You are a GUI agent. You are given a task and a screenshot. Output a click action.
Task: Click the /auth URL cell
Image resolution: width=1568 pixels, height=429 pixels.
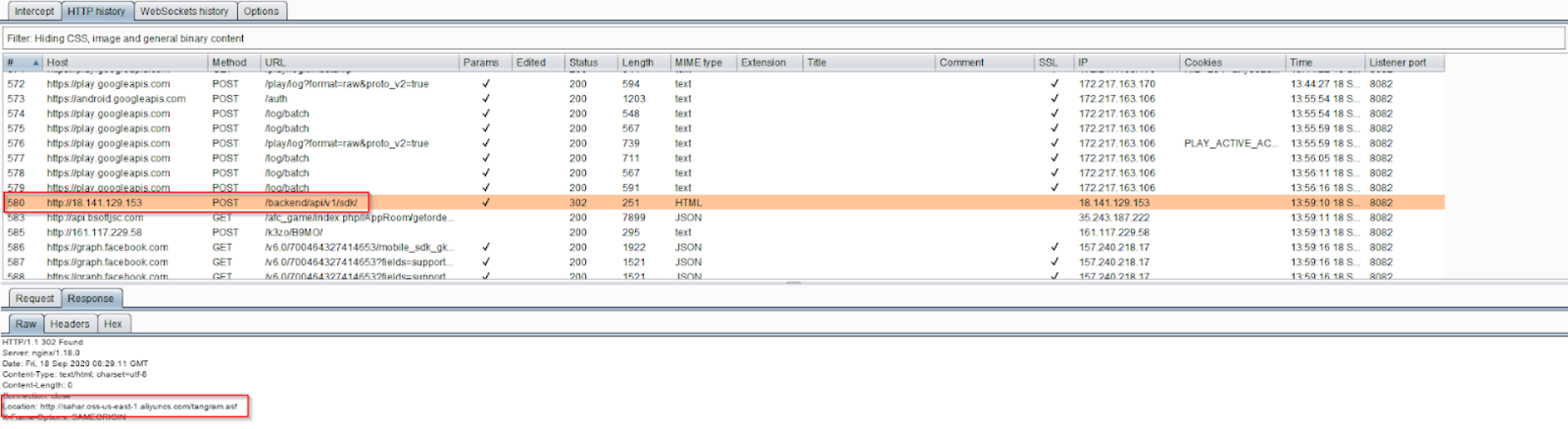click(276, 99)
